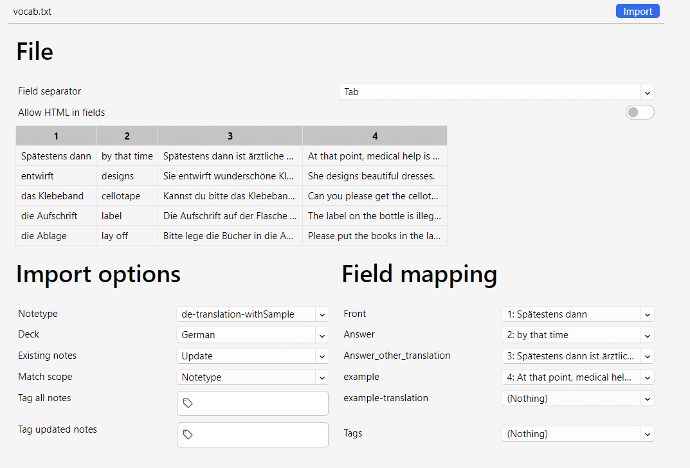Click the 'label' cell in column 2
Screen dimensions: 690x468
click(x=127, y=216)
